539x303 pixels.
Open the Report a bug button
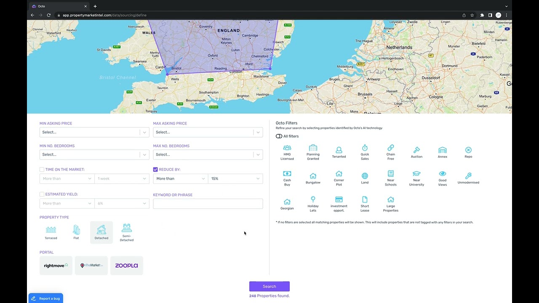click(46, 298)
